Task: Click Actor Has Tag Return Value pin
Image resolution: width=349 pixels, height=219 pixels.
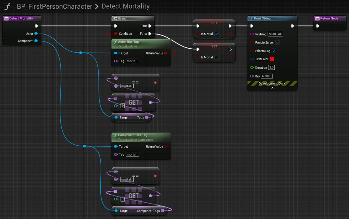Action: [x=166, y=53]
